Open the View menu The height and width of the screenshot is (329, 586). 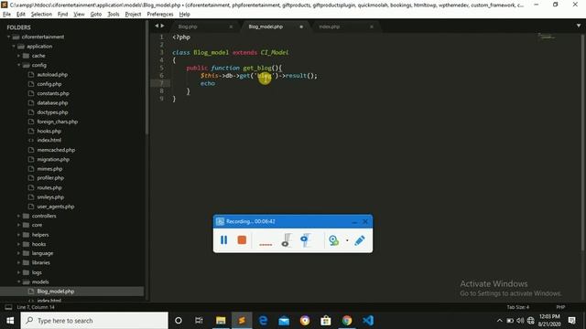point(79,15)
